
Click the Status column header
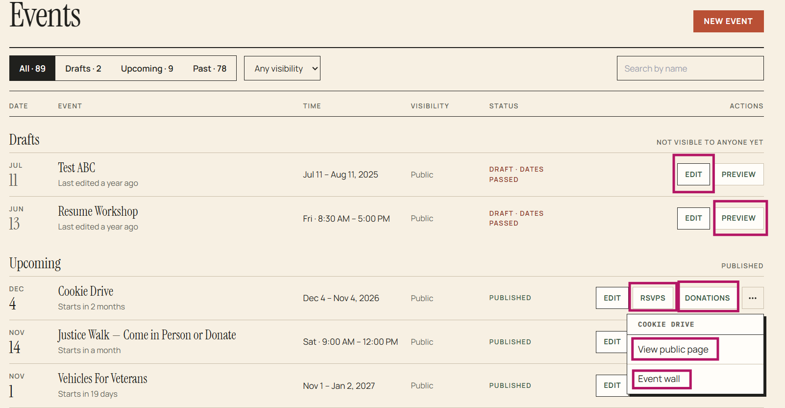(x=504, y=106)
